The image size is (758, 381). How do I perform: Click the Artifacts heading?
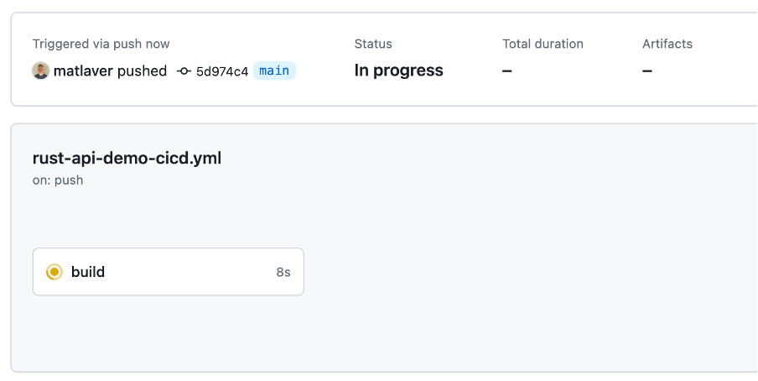[x=667, y=44]
